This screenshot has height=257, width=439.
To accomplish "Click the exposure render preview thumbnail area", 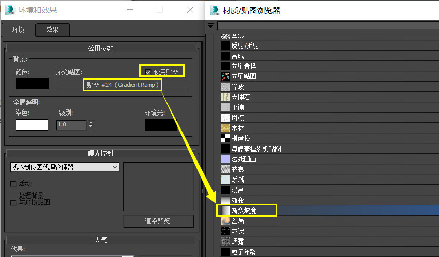I will pyautogui.click(x=158, y=187).
